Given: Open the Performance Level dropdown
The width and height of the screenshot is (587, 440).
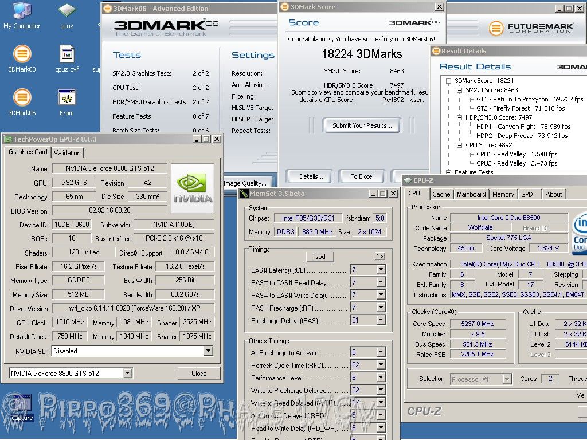Looking at the screenshot, I should pos(381,378).
